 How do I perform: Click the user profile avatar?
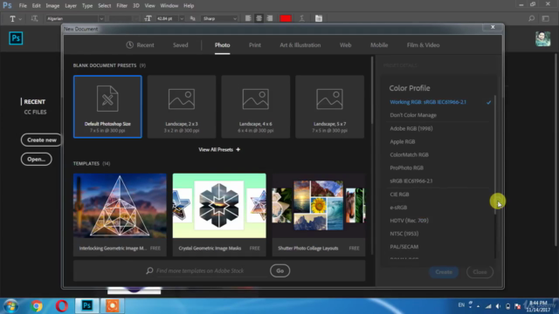pos(542,38)
